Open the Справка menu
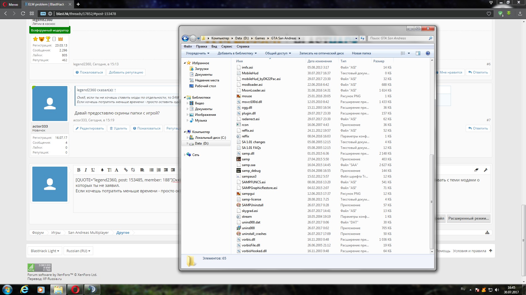 243,46
